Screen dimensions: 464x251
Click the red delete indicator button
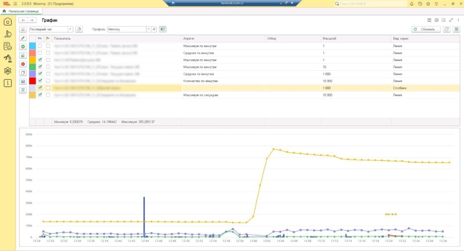pyautogui.click(x=23, y=64)
